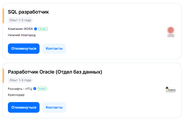Screen dimensions: 184x120
Task: Click Онлайн badge beside Компания IXORA
Action: [43, 29]
